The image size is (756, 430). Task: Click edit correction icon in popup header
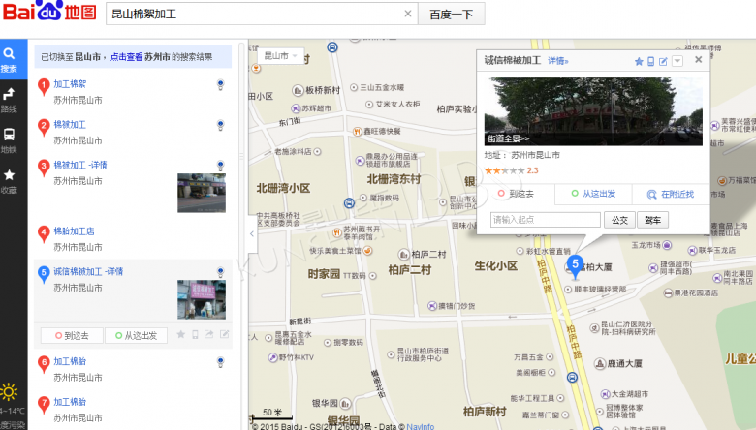663,61
